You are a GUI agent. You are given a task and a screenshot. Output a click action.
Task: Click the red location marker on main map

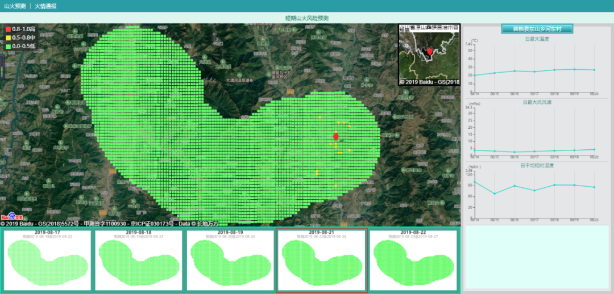pyautogui.click(x=335, y=136)
